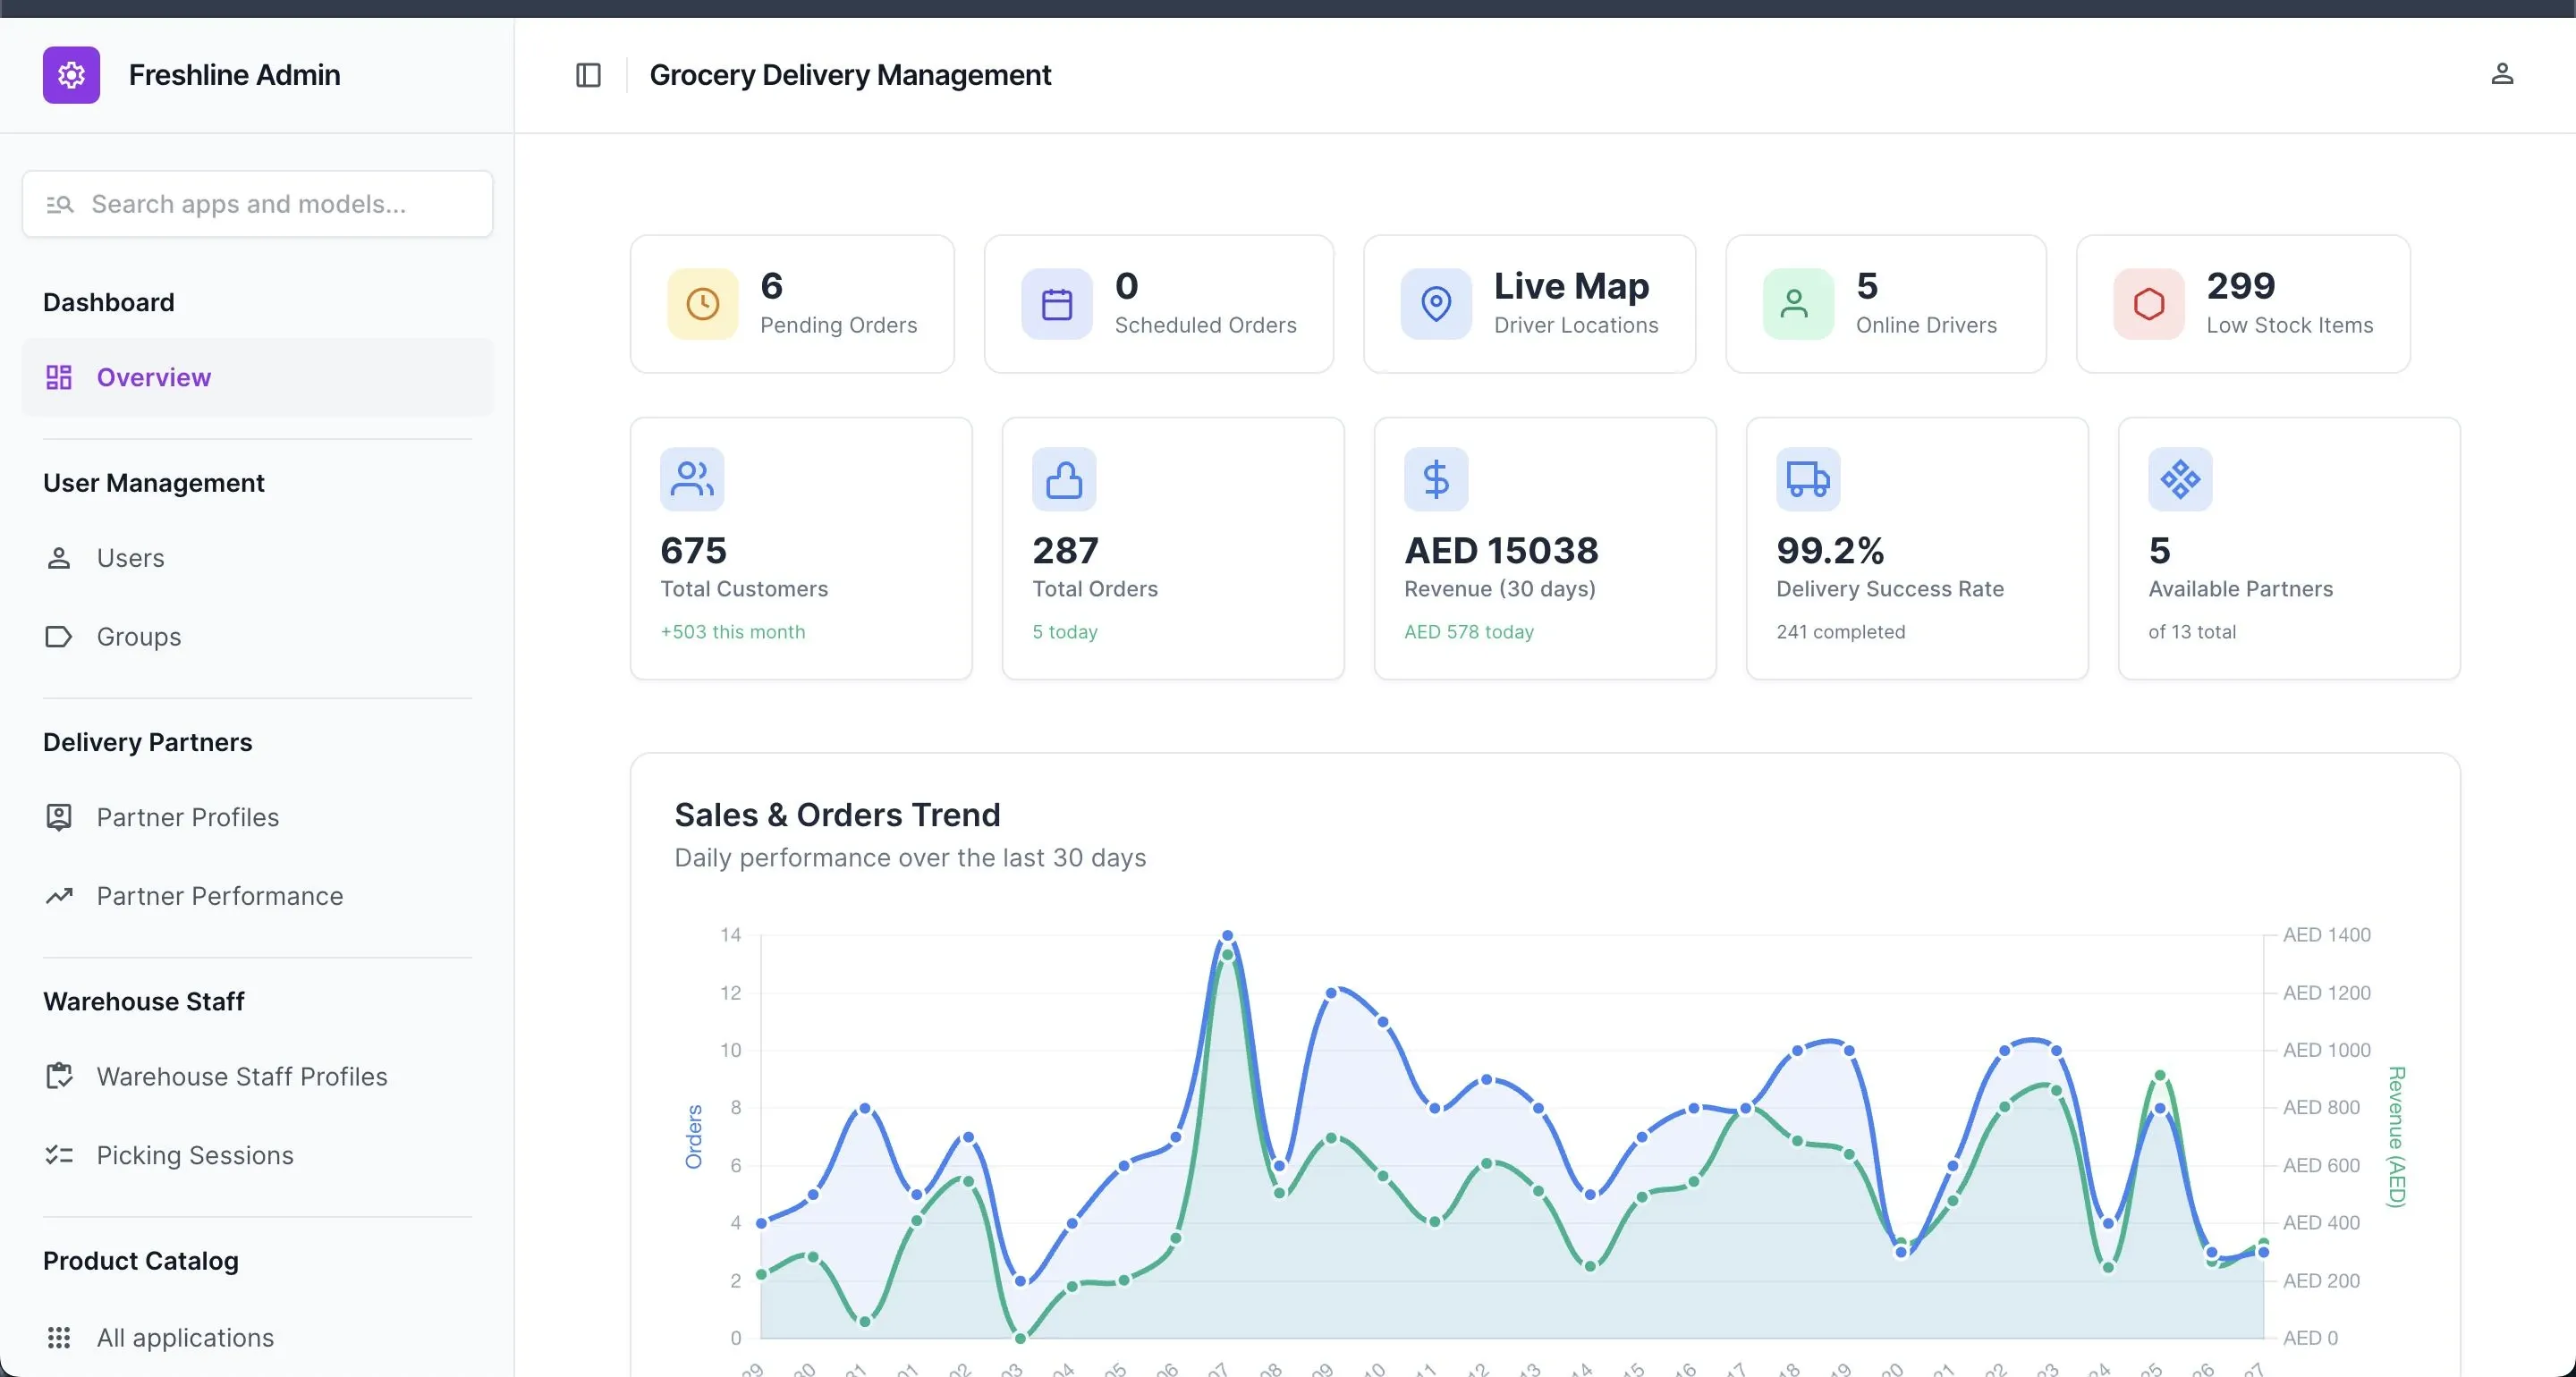This screenshot has width=2576, height=1377.
Task: Click the Overview grid icon
Action: [x=59, y=377]
